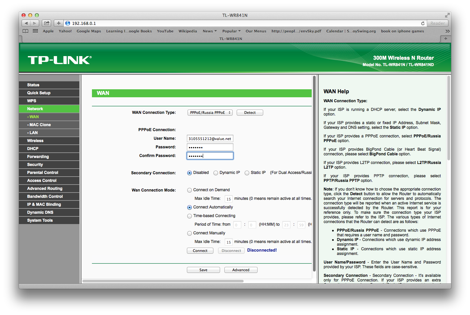Go back with Safari back arrow
The width and height of the screenshot is (470, 315).
coord(26,23)
